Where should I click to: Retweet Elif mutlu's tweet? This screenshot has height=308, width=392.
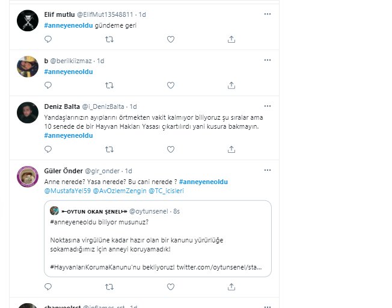point(109,39)
